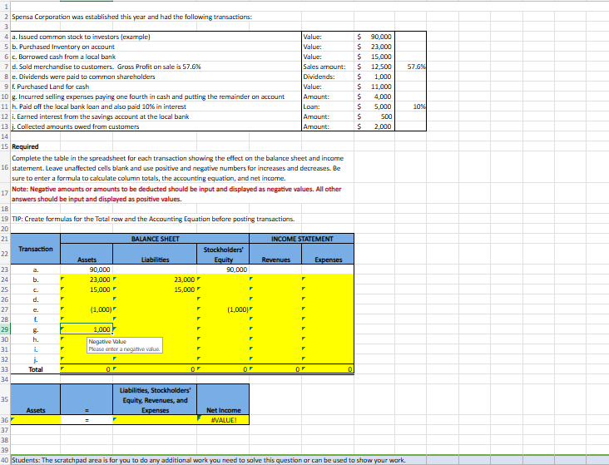The image size is (609, 465).
Task: Select the 11,000 land value cell
Action: [374, 87]
